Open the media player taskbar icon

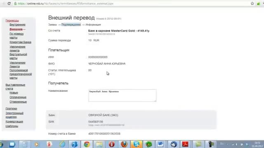[x=37, y=144]
